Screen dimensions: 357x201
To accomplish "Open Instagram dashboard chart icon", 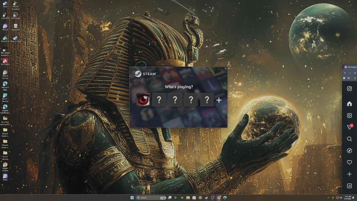I will coord(349,186).
